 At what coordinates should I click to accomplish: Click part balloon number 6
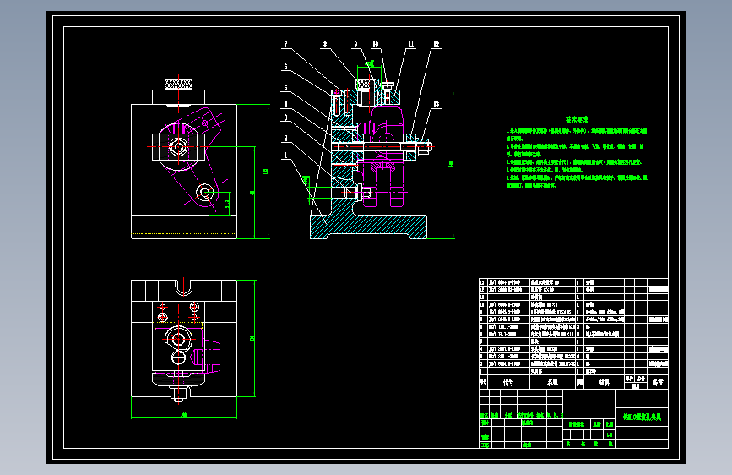pos(285,67)
